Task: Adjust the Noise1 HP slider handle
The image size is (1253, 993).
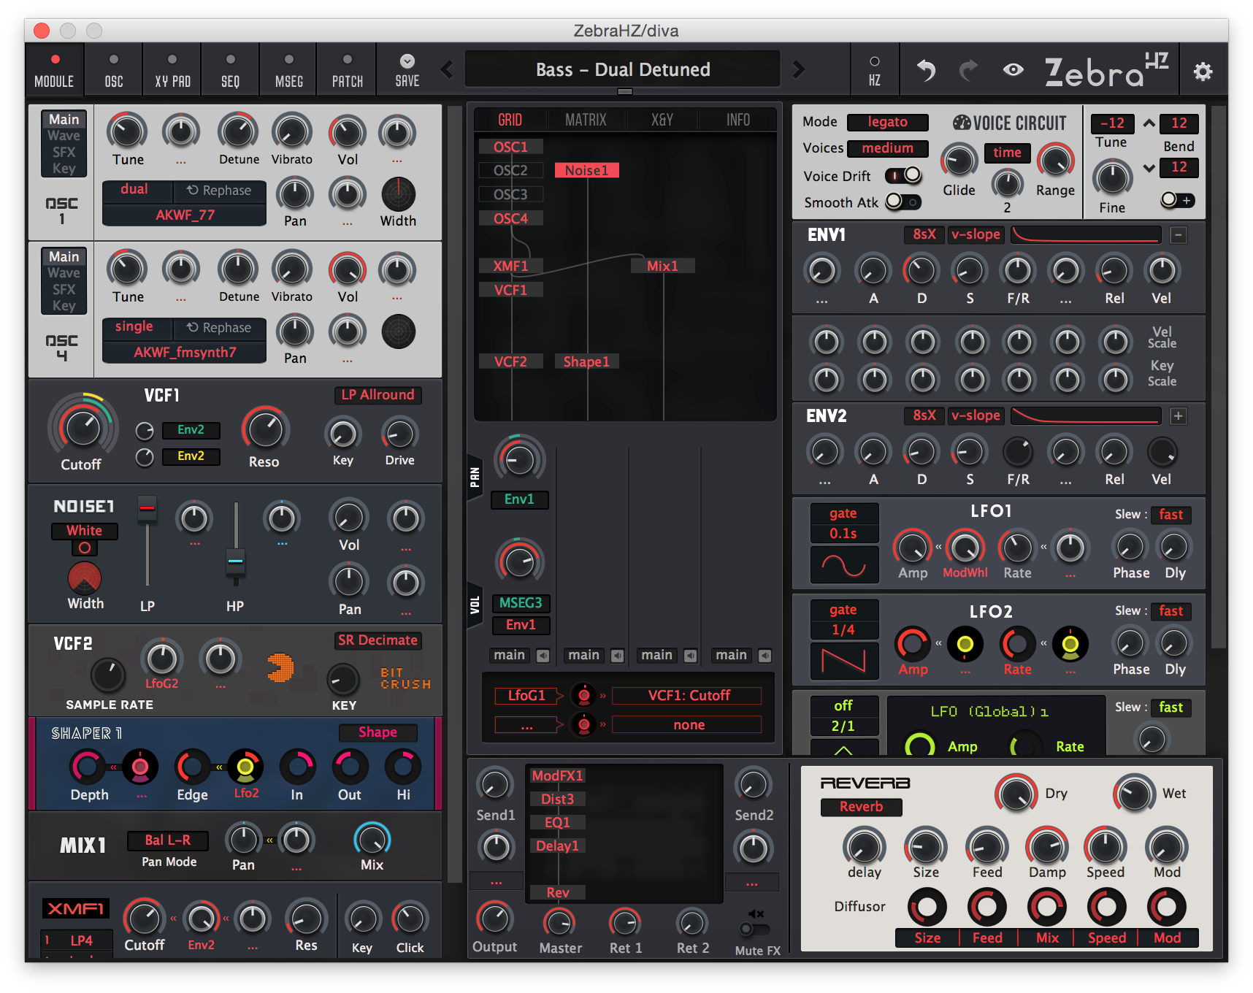Action: coord(235,561)
